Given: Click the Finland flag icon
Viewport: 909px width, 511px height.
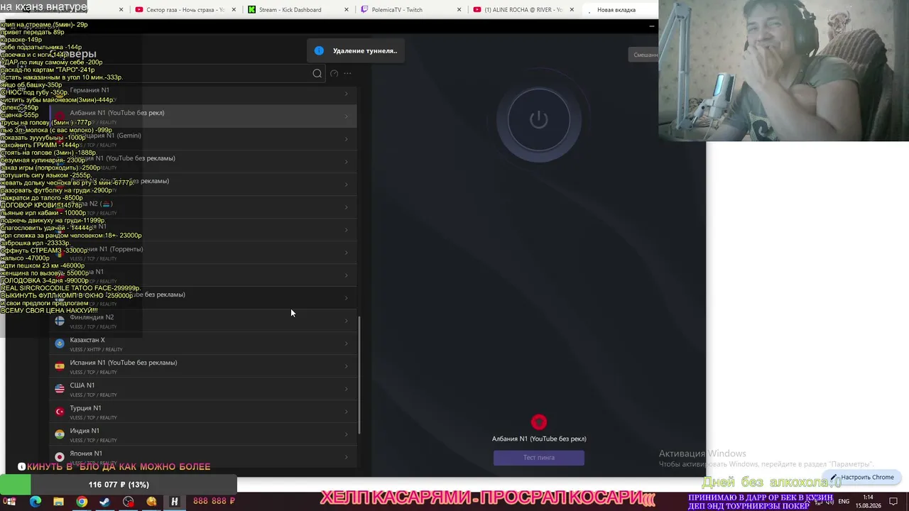Looking at the screenshot, I should click(60, 321).
